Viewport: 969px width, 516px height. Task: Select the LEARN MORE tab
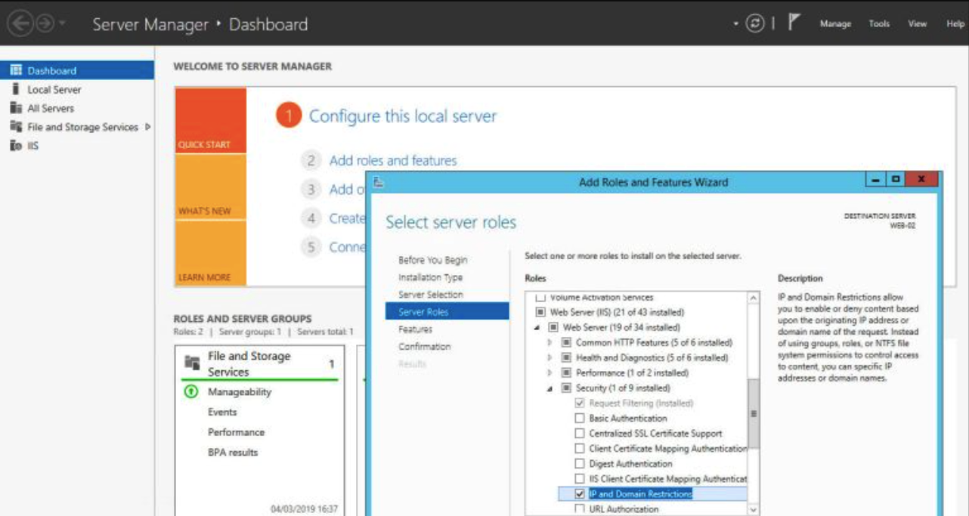click(210, 253)
